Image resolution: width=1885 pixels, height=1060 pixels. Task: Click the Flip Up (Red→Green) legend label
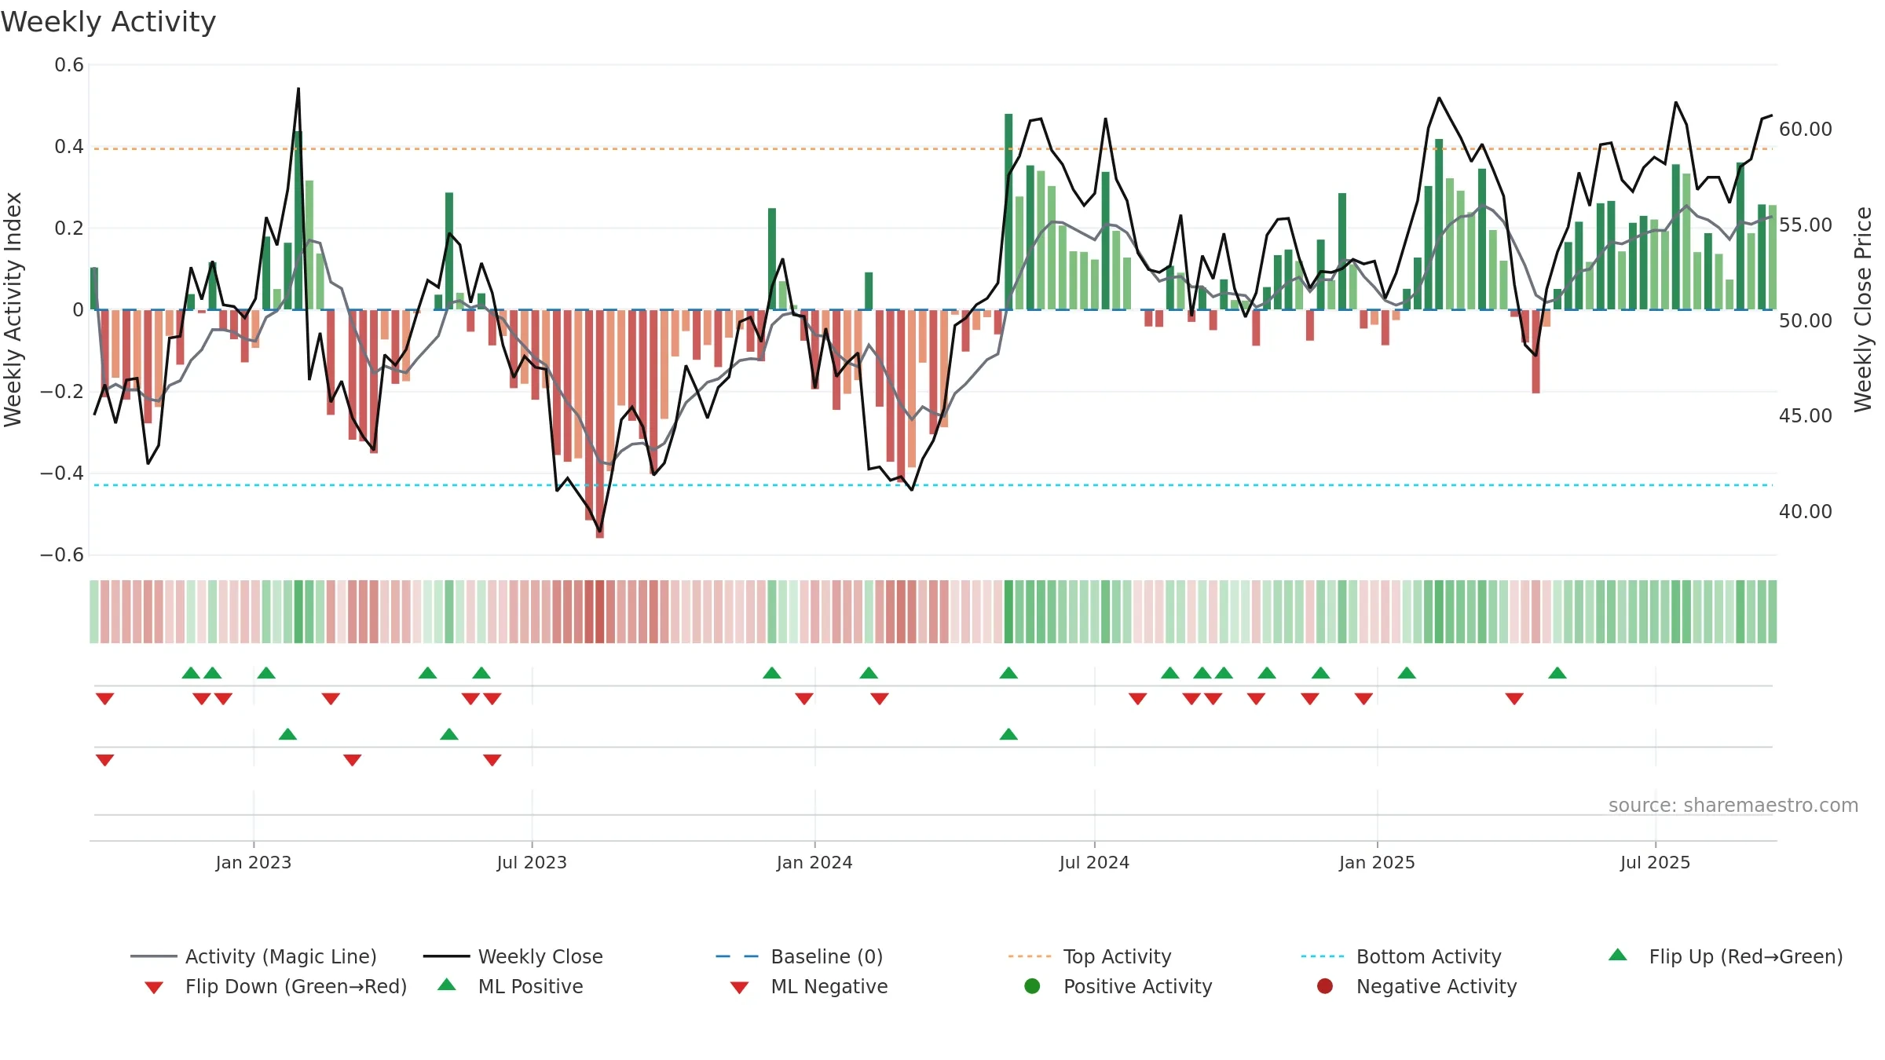pos(1746,956)
